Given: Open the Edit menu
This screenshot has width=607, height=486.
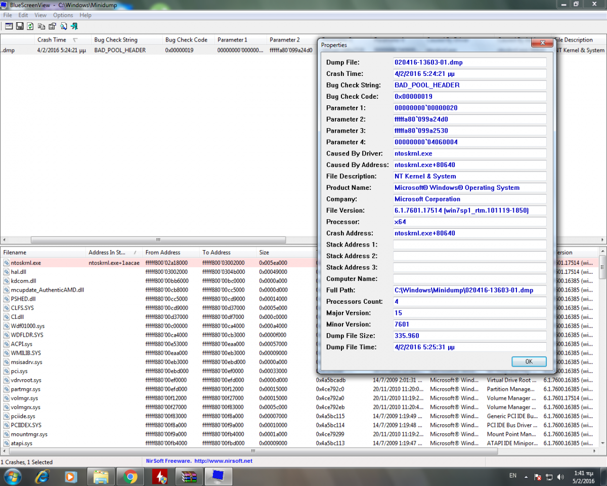Looking at the screenshot, I should [23, 15].
